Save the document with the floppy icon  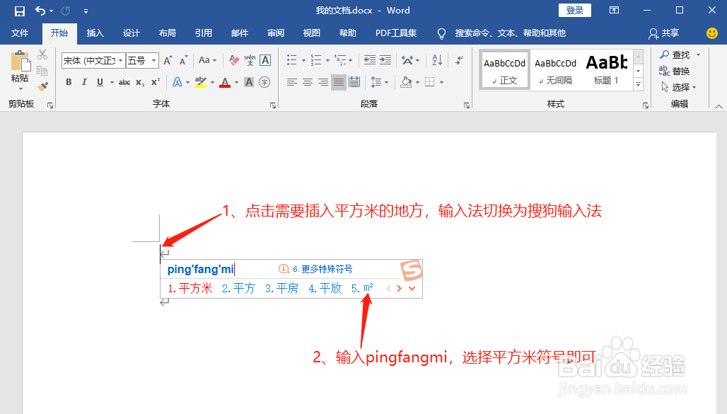pos(20,11)
